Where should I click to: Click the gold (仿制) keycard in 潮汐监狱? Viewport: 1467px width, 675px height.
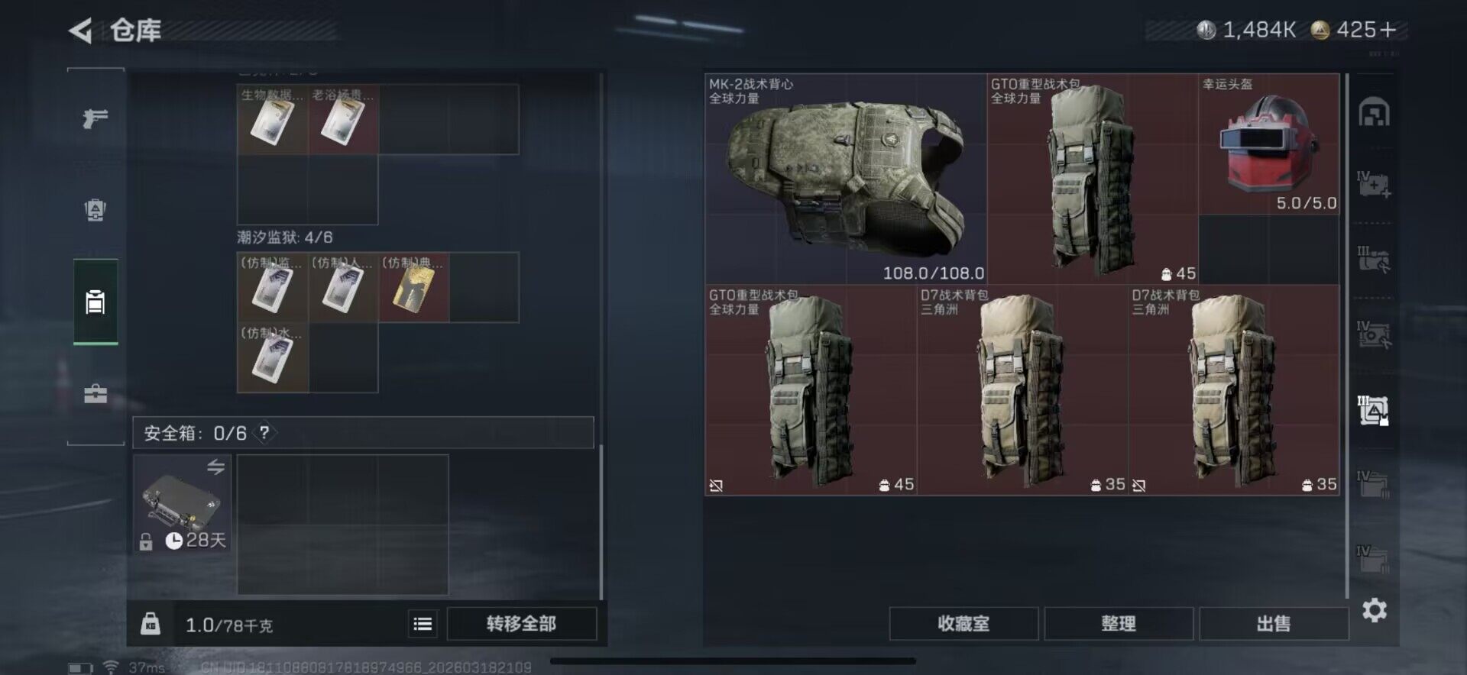414,287
